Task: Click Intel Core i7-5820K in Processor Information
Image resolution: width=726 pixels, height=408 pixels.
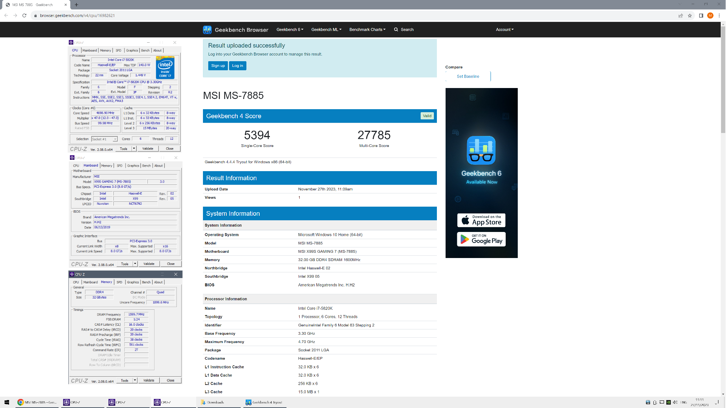Action: click(315, 309)
